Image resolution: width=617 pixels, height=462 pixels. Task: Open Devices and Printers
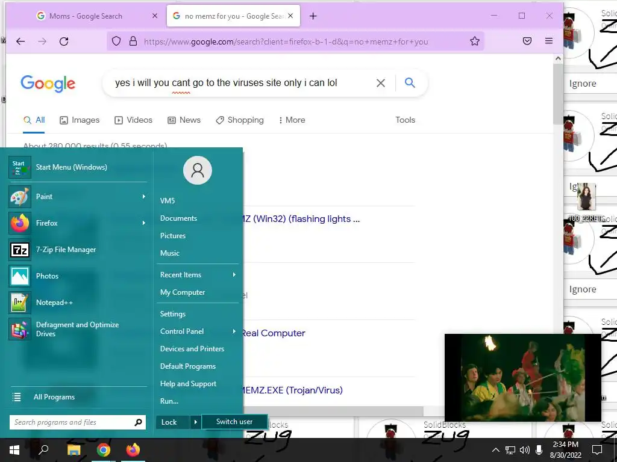pos(192,349)
